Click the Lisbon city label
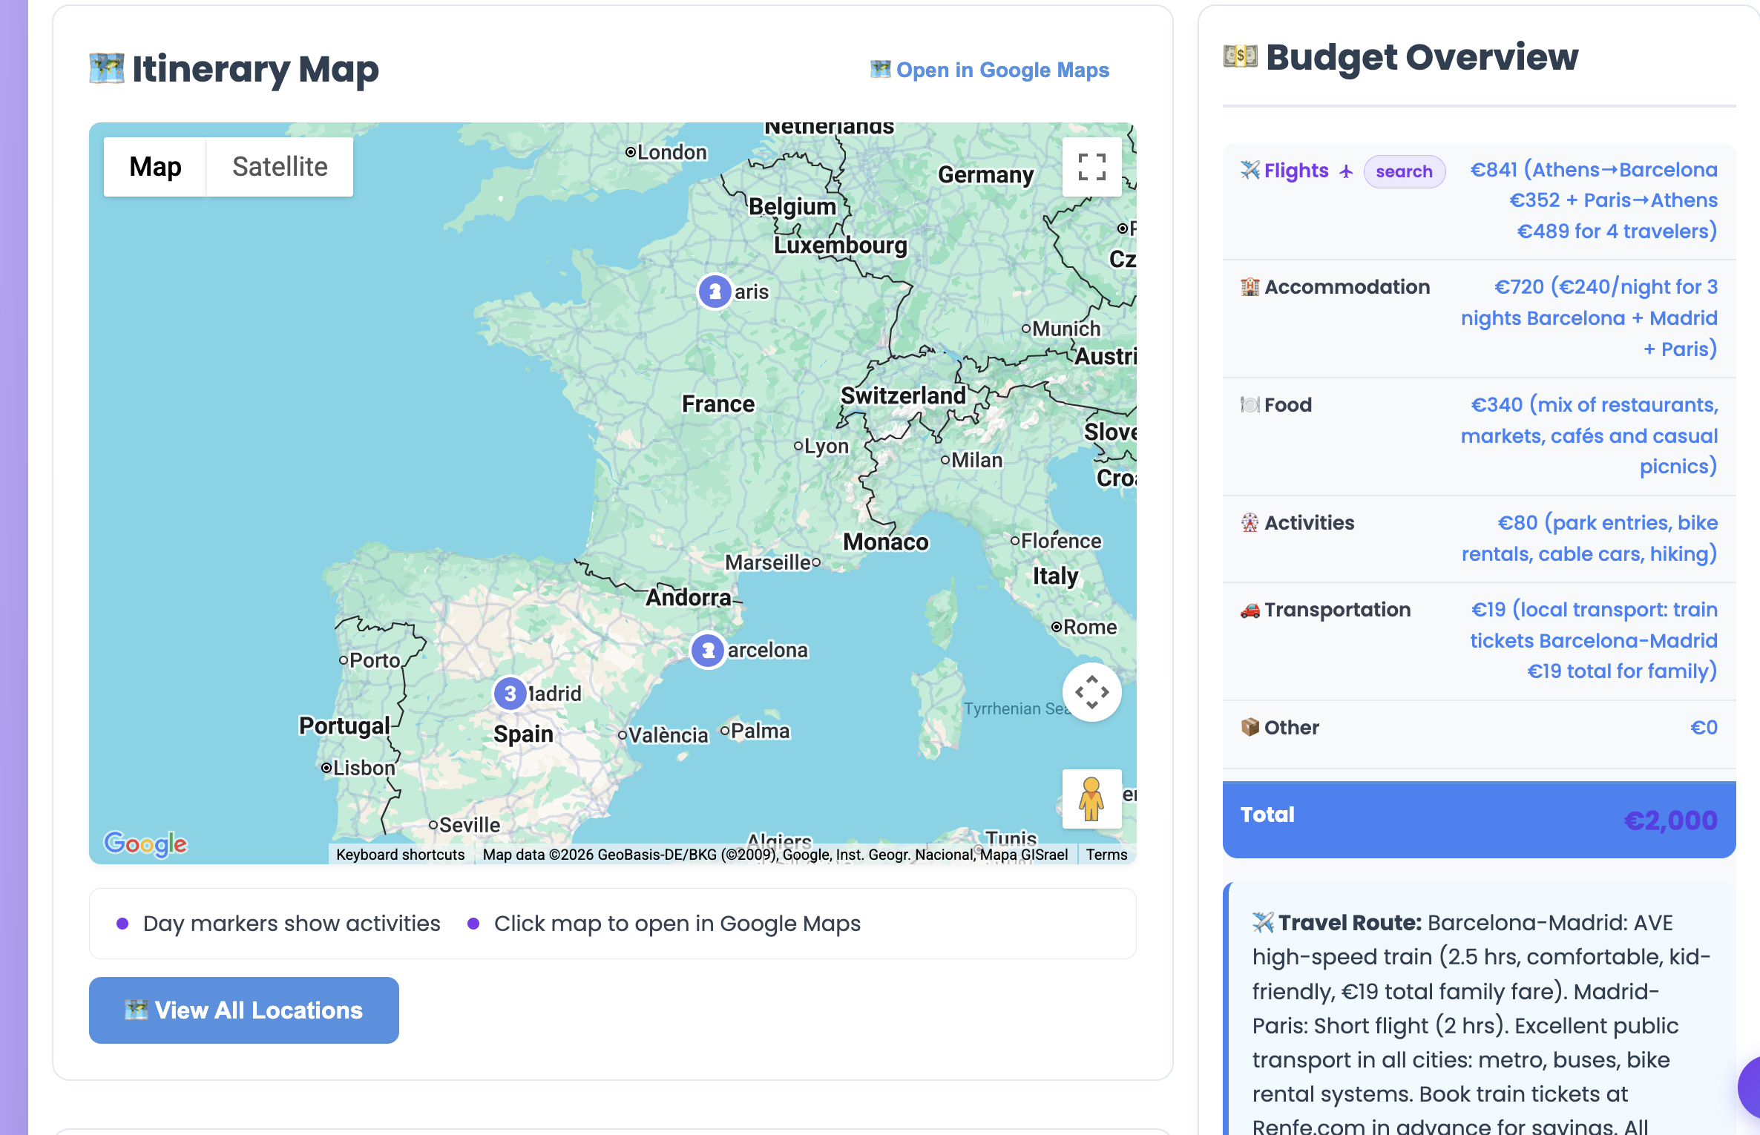The width and height of the screenshot is (1760, 1135). 364,768
